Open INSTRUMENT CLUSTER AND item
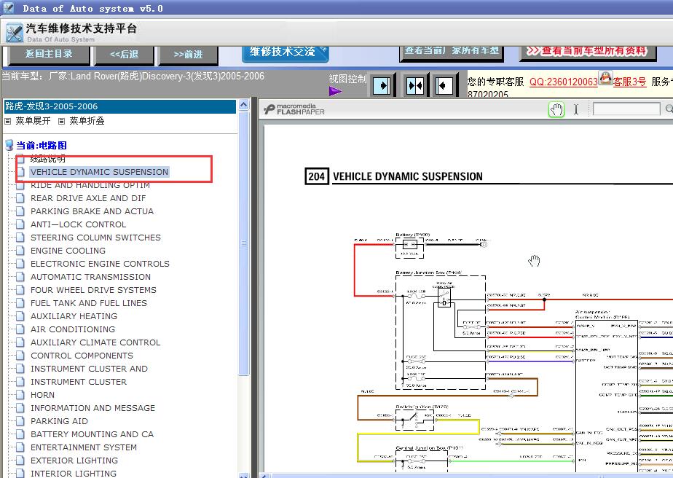673x478 pixels. click(x=89, y=369)
